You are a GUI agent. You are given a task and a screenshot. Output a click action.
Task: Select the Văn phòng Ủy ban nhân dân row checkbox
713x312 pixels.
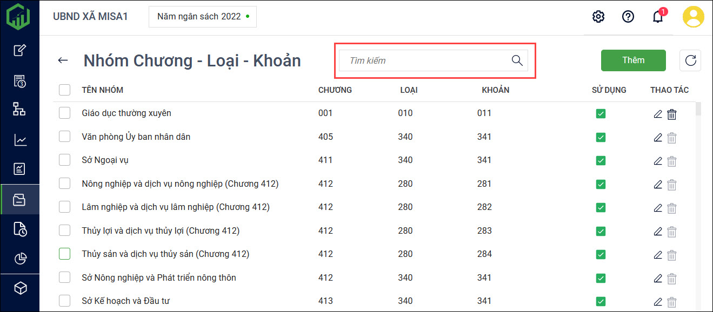click(x=65, y=137)
